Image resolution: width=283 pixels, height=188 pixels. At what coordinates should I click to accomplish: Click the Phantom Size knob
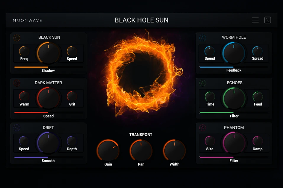(210, 141)
